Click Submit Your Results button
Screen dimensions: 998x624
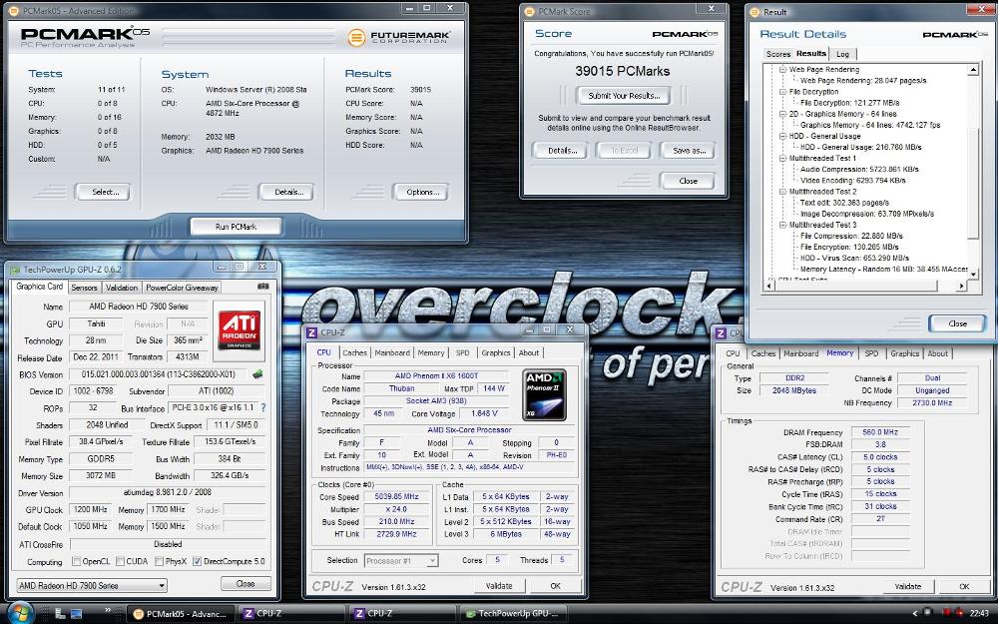(624, 96)
